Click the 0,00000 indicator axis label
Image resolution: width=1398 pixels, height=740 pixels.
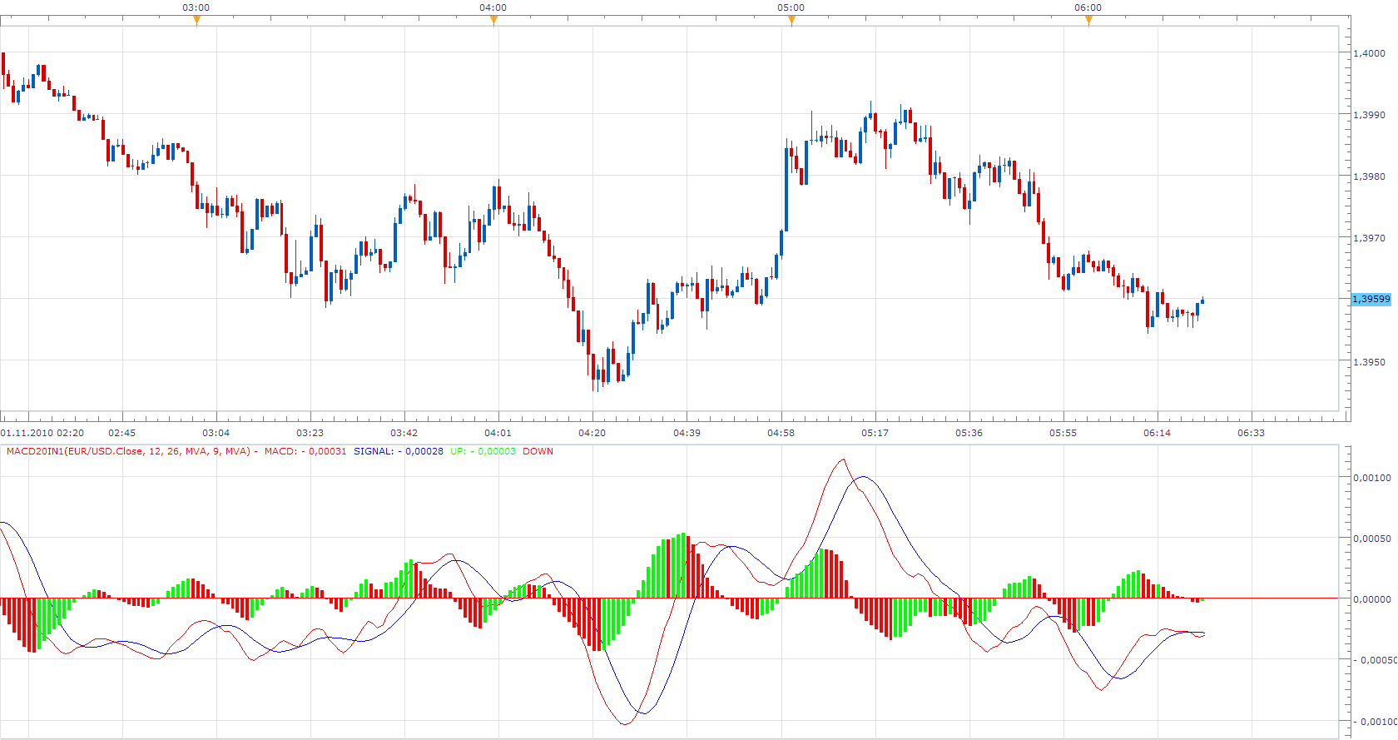click(1372, 599)
